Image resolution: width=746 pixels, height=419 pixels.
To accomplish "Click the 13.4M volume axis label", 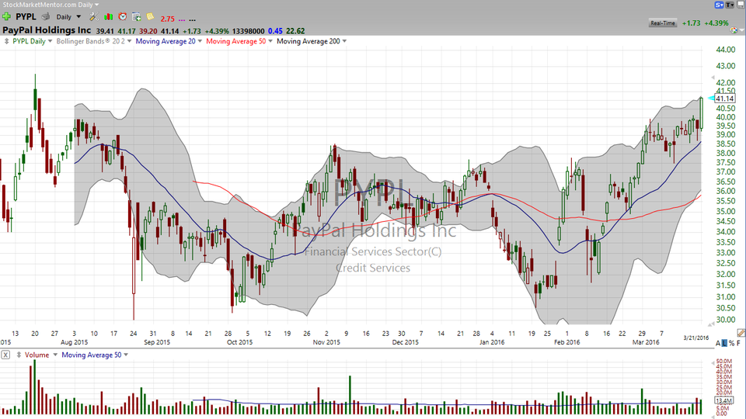I will coord(723,401).
